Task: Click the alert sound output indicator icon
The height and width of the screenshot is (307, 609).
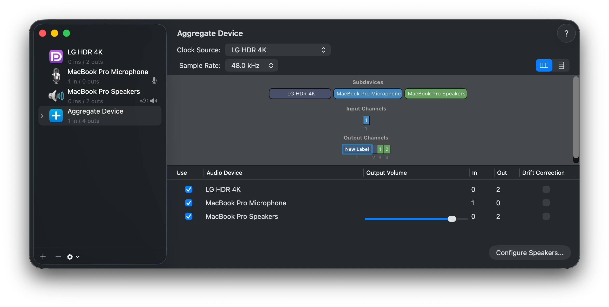Action: pyautogui.click(x=144, y=101)
